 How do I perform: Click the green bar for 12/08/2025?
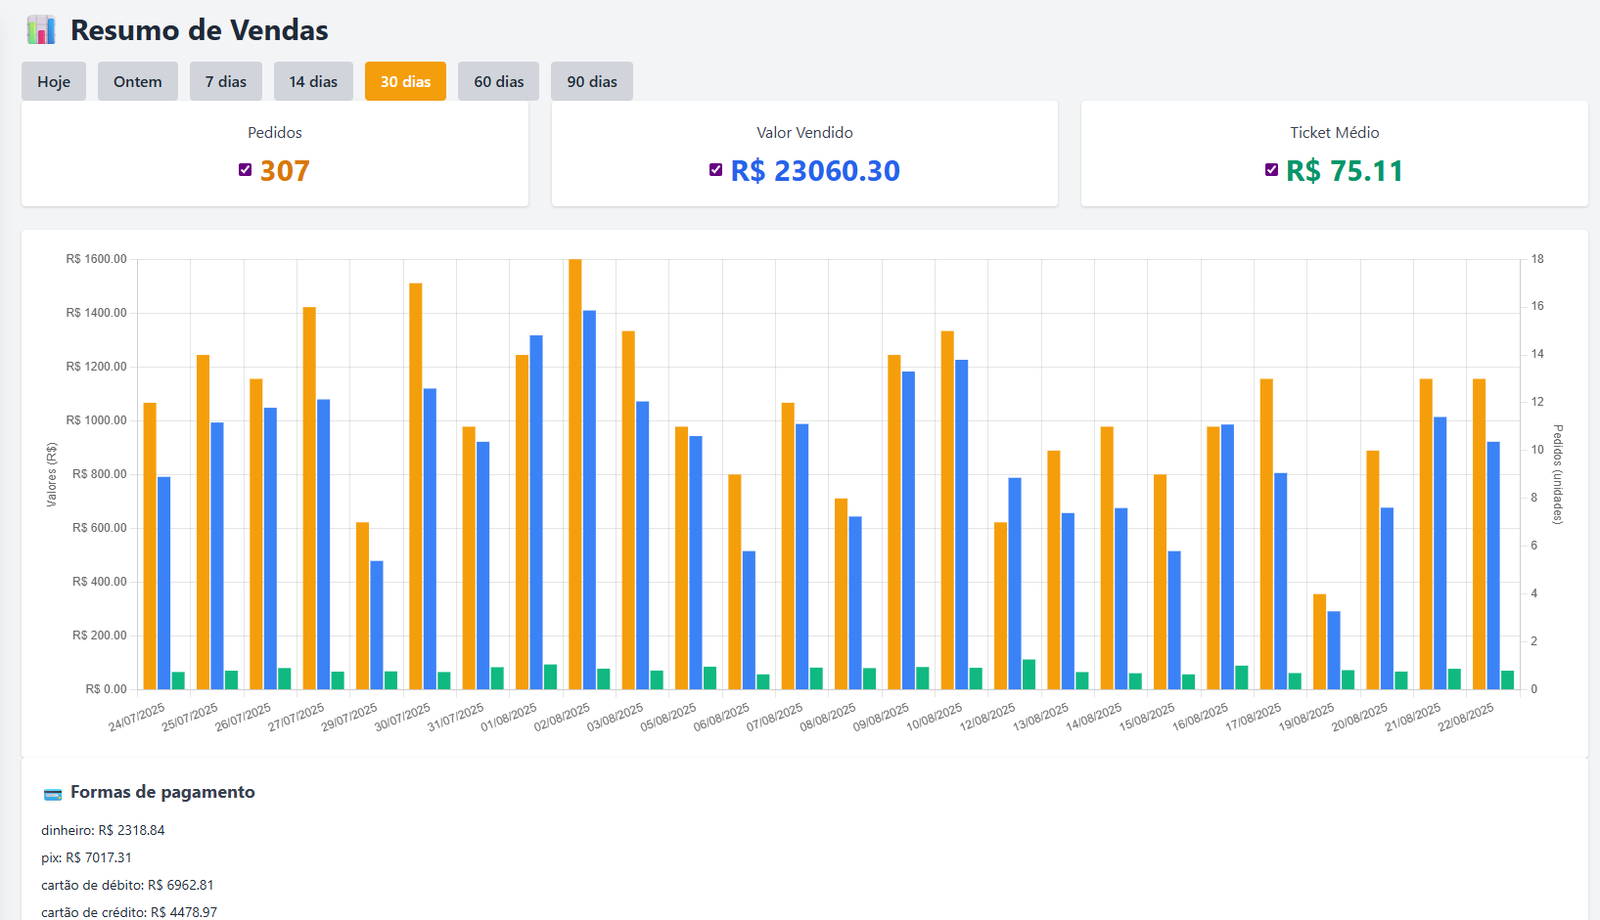click(x=1029, y=675)
